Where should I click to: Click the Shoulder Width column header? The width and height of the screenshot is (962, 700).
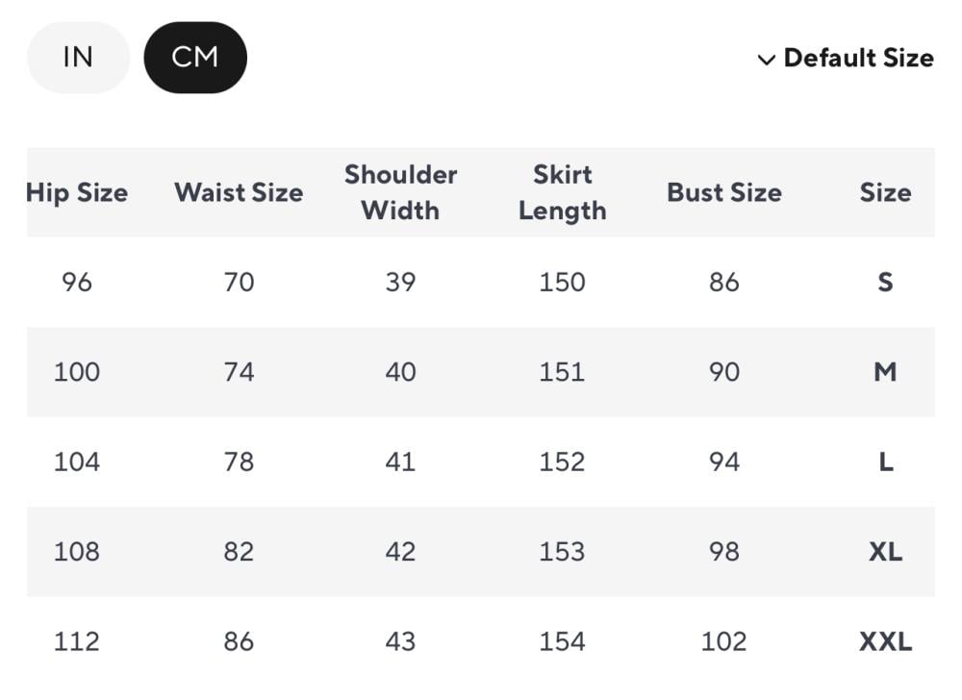pyautogui.click(x=400, y=192)
